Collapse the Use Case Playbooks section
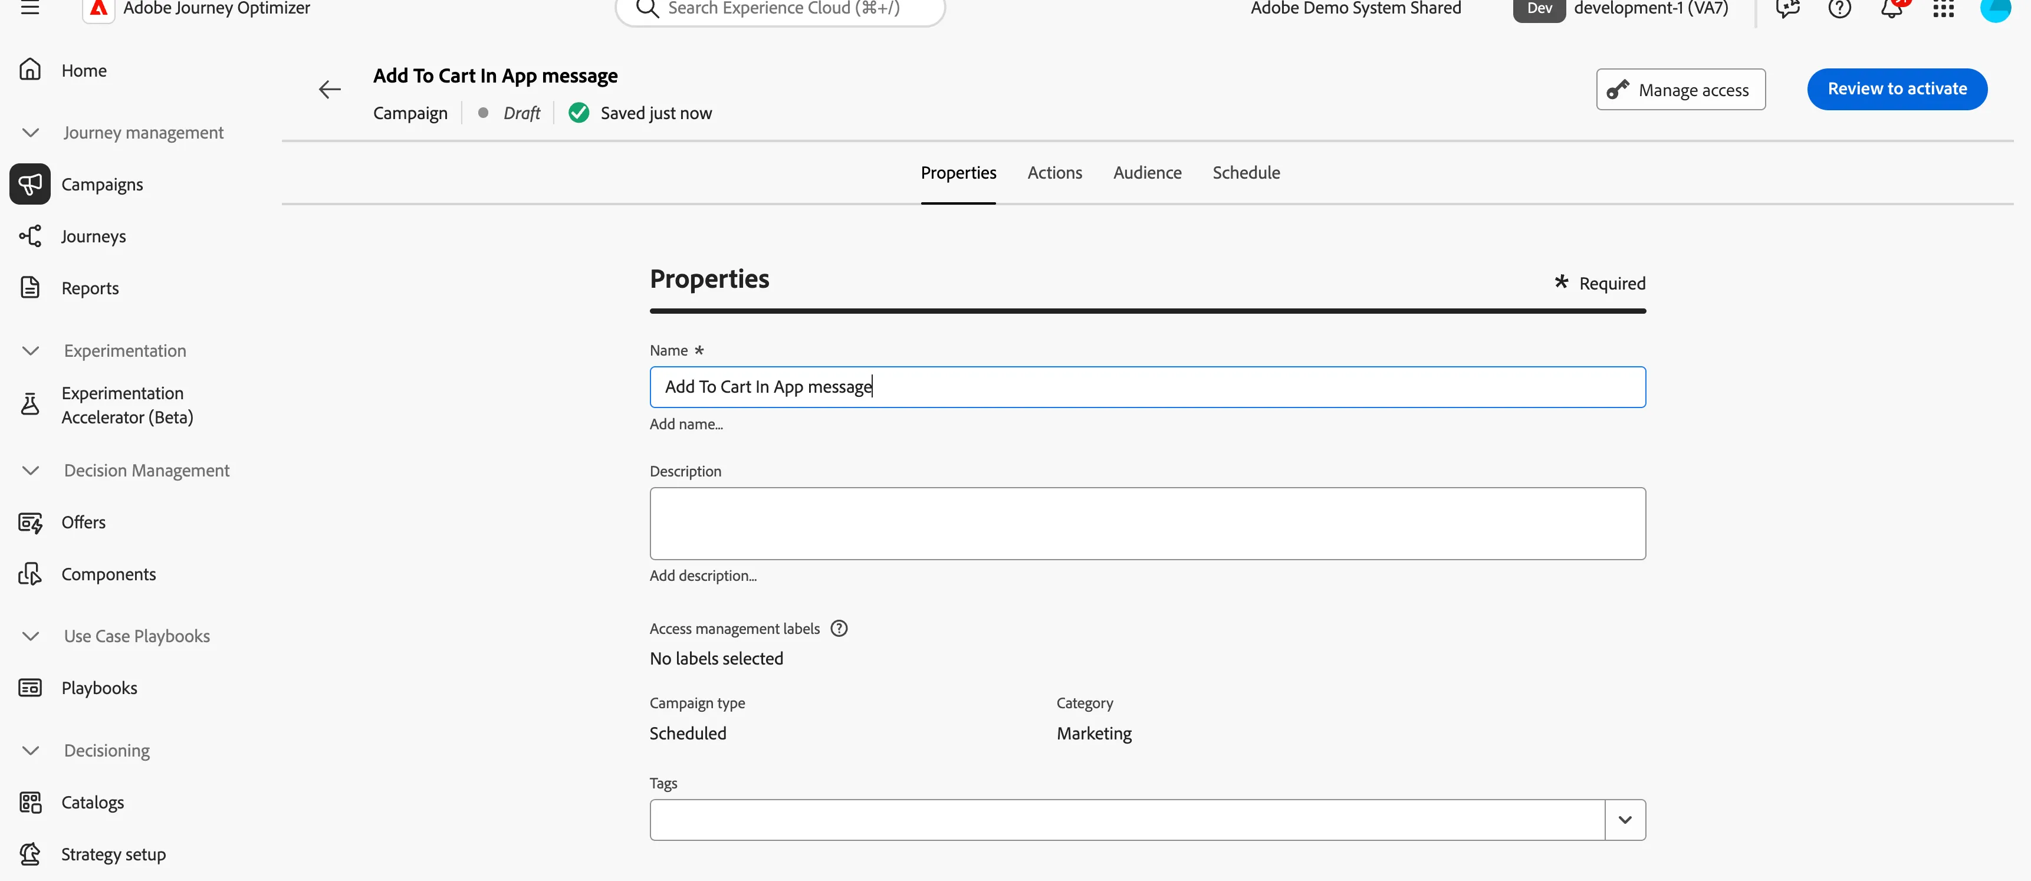2031x881 pixels. coord(30,636)
